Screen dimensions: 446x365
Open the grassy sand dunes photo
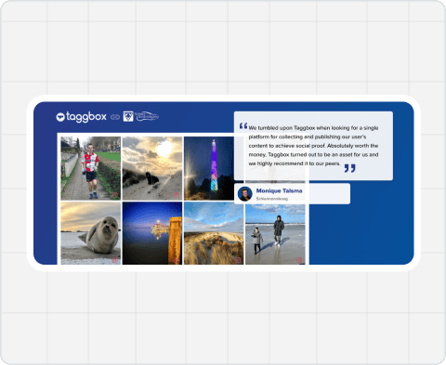coord(214,233)
